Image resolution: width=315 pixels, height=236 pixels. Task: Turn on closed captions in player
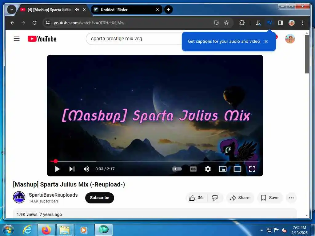tap(193, 169)
